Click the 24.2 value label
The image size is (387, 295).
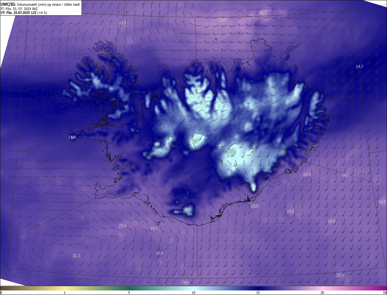click(345, 175)
